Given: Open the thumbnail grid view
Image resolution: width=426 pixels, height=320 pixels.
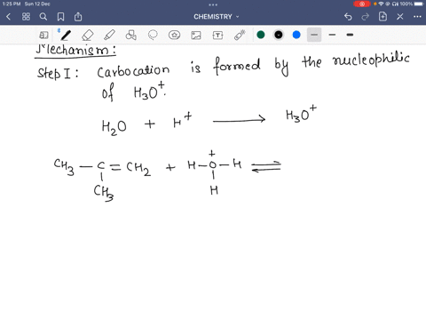Looking at the screenshot, I should click(x=26, y=17).
